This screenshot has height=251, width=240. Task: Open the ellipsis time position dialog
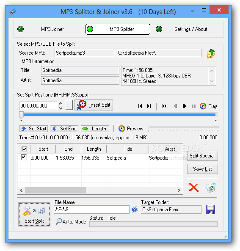coord(69,106)
